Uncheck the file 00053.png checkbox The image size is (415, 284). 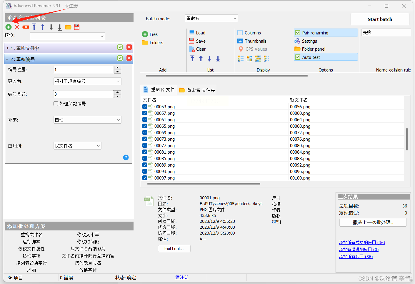(x=145, y=107)
